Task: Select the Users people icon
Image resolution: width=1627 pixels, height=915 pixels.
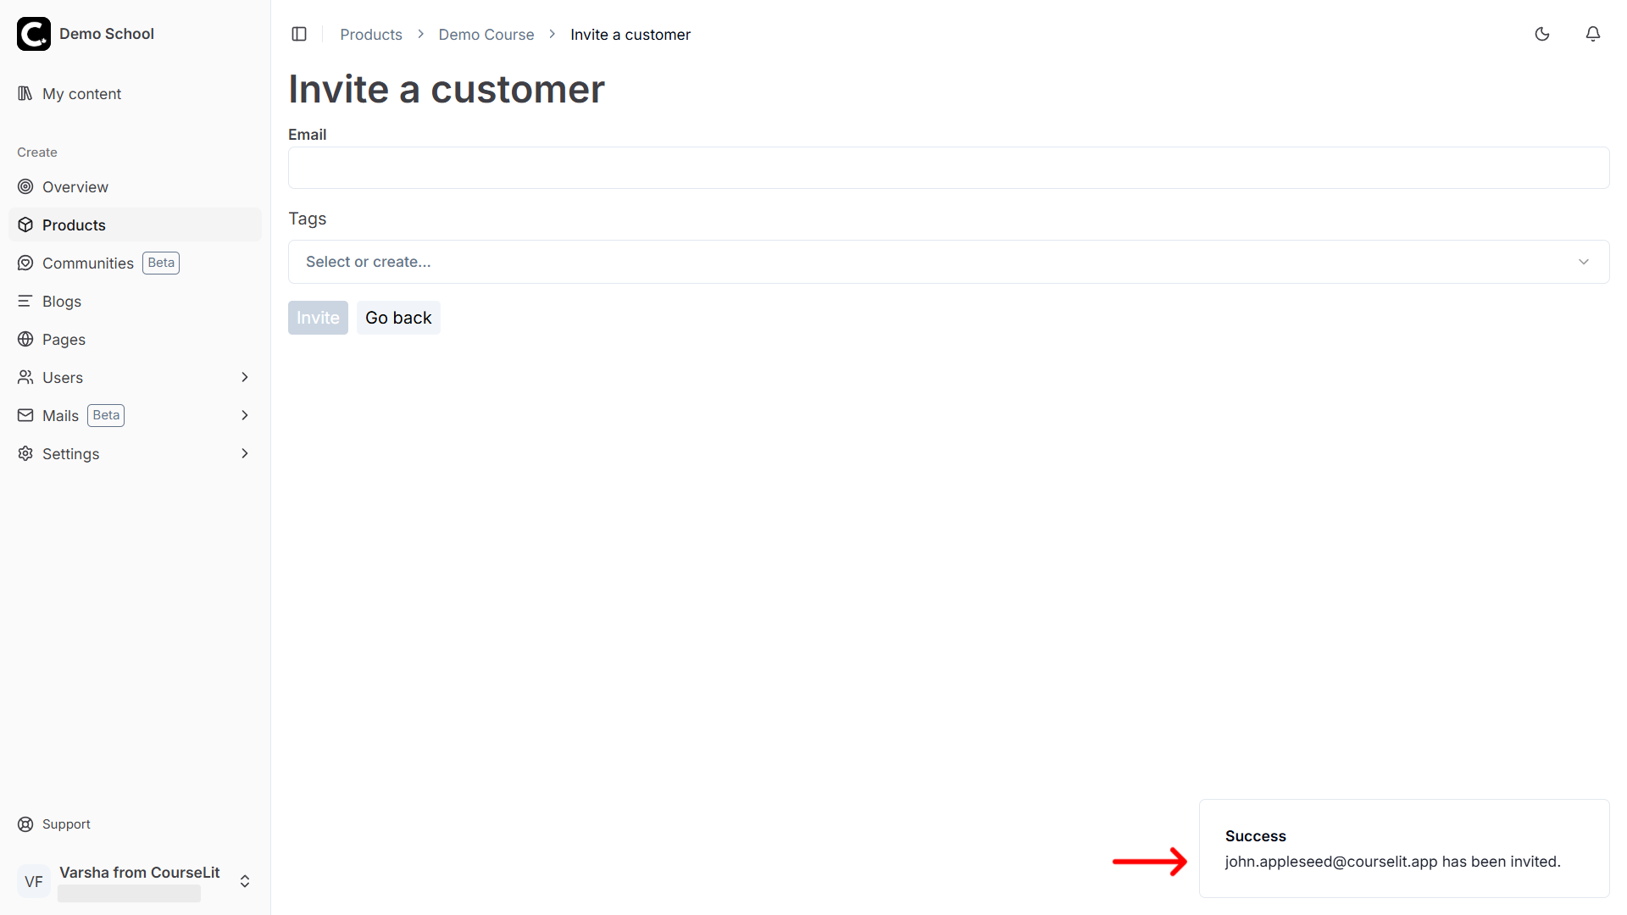Action: 25,377
